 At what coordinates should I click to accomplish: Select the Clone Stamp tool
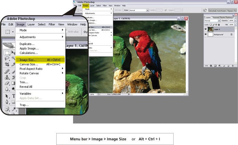(x=7, y=77)
